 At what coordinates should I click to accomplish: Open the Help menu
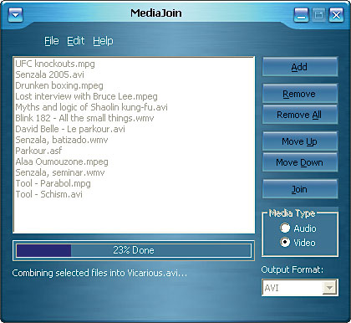[x=103, y=41]
